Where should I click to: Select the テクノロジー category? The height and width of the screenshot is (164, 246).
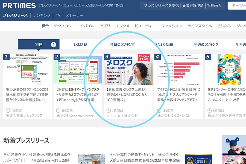point(65,26)
